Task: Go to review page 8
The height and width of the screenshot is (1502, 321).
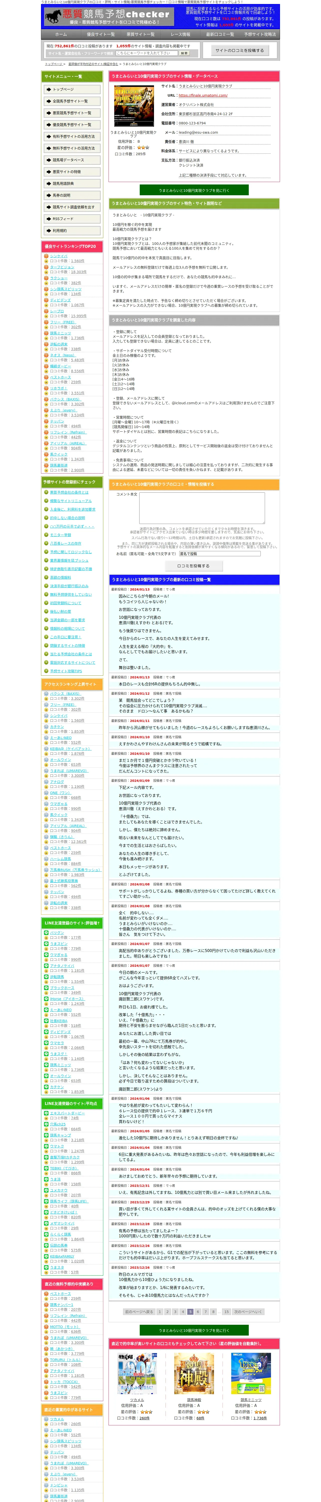Action: pos(213,1312)
